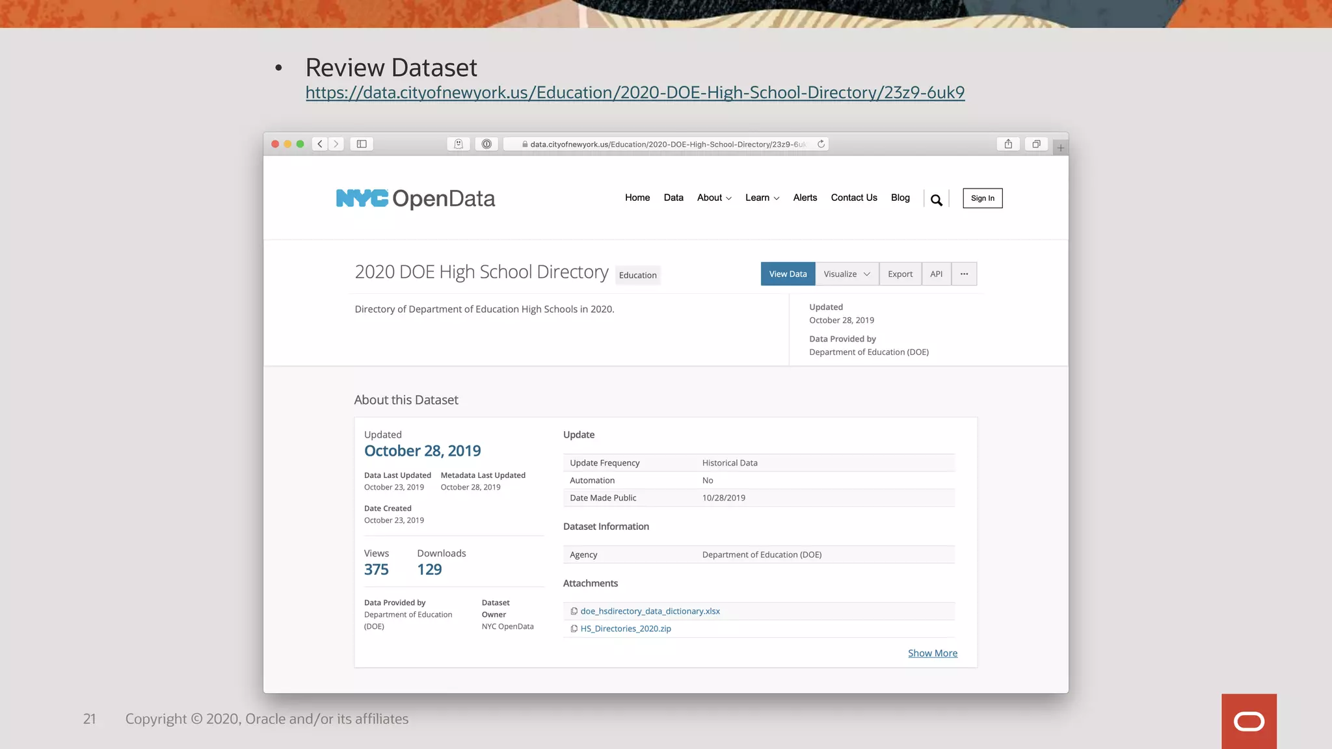
Task: Click the Export button
Action: [x=900, y=274]
